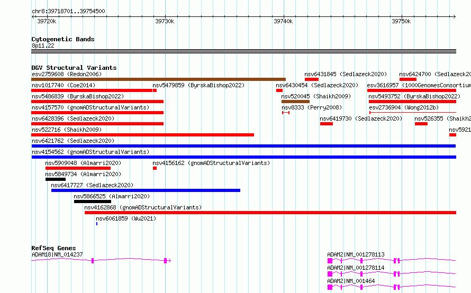Open nsv6417727 (Sedlazeck2020) variant label
The height and width of the screenshot is (293, 471).
pos(92,185)
